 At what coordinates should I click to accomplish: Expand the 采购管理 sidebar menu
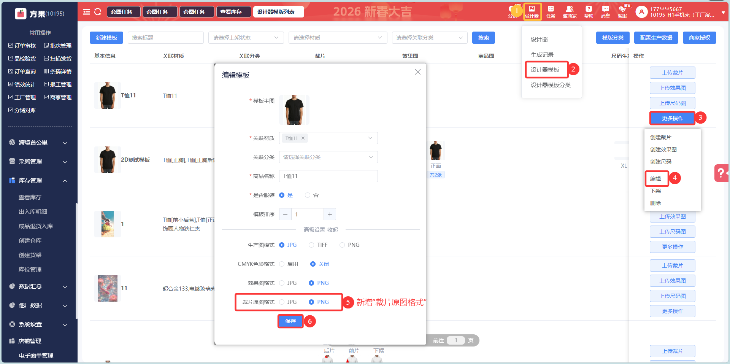point(39,162)
